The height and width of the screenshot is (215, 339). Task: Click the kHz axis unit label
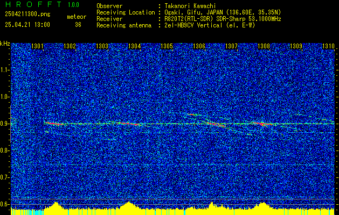tap(5, 44)
